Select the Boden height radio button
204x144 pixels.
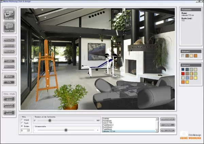(x=22, y=126)
